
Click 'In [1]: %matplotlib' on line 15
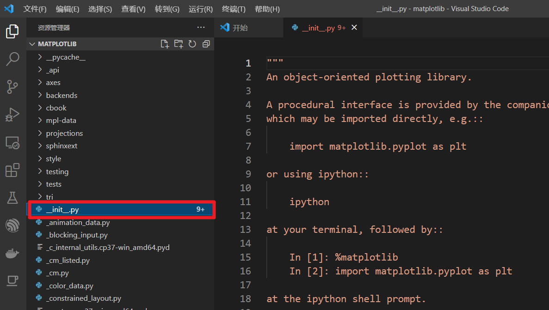coord(344,257)
